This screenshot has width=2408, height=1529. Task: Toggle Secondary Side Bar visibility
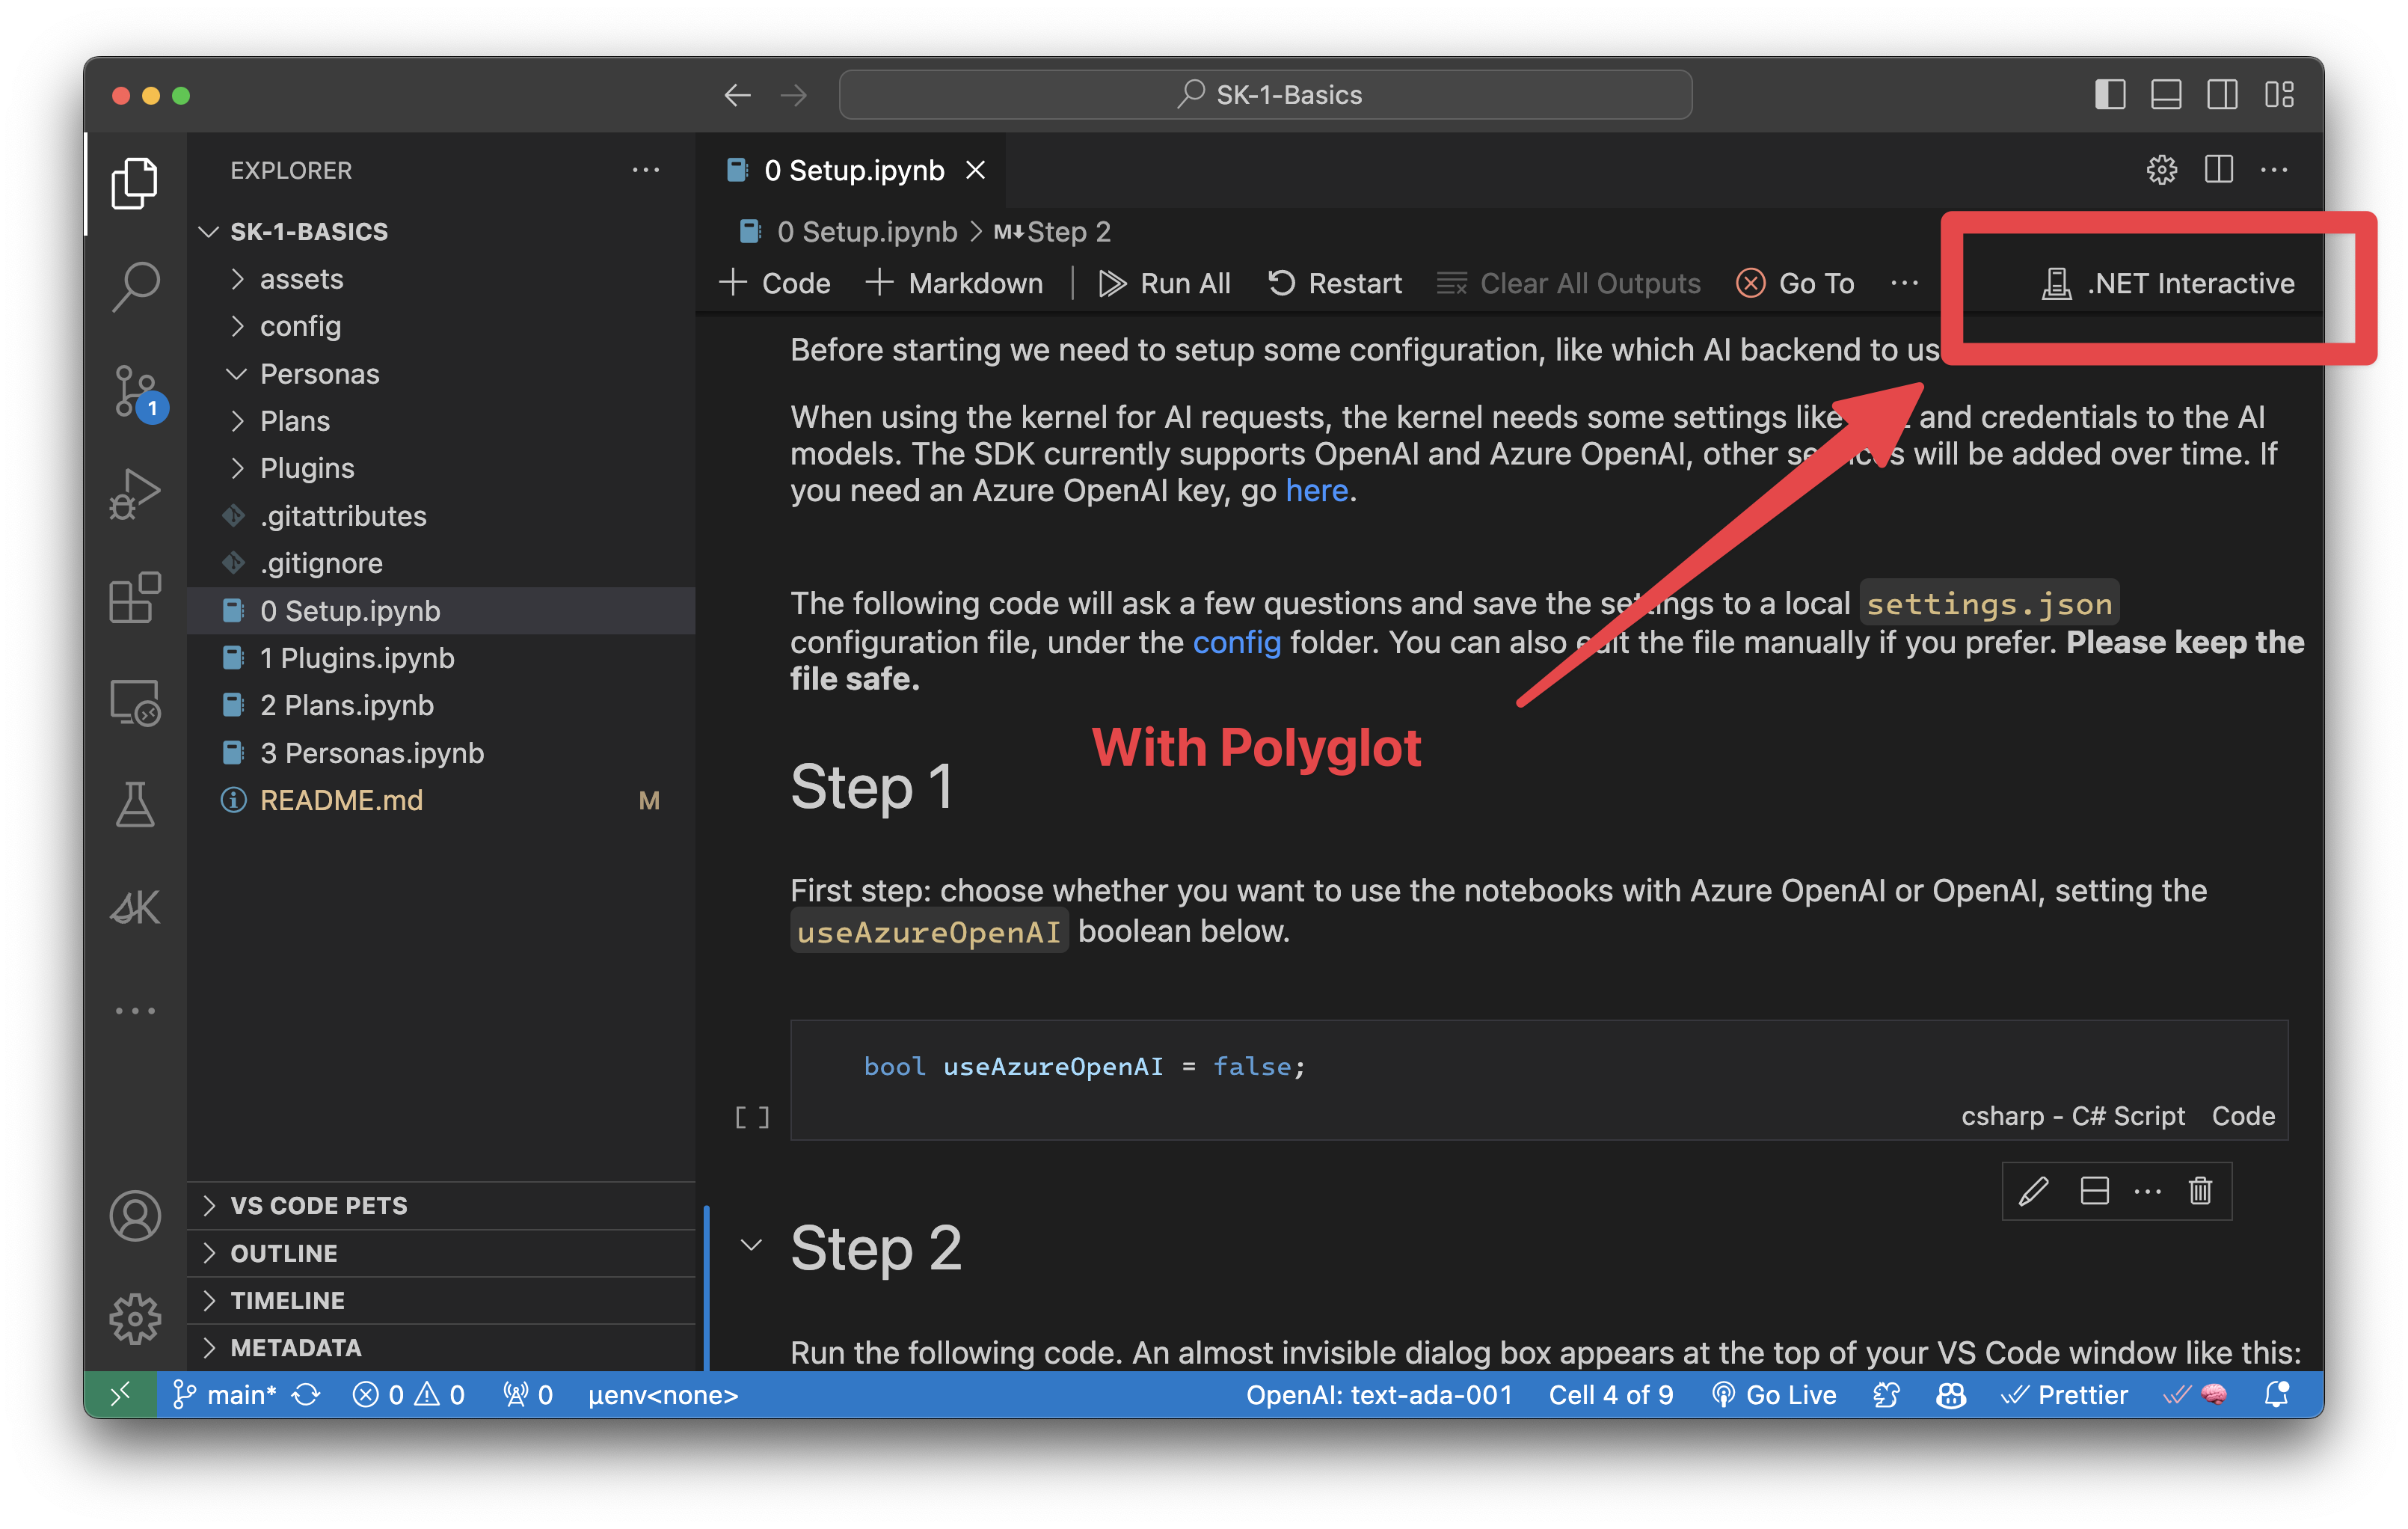pos(2222,95)
